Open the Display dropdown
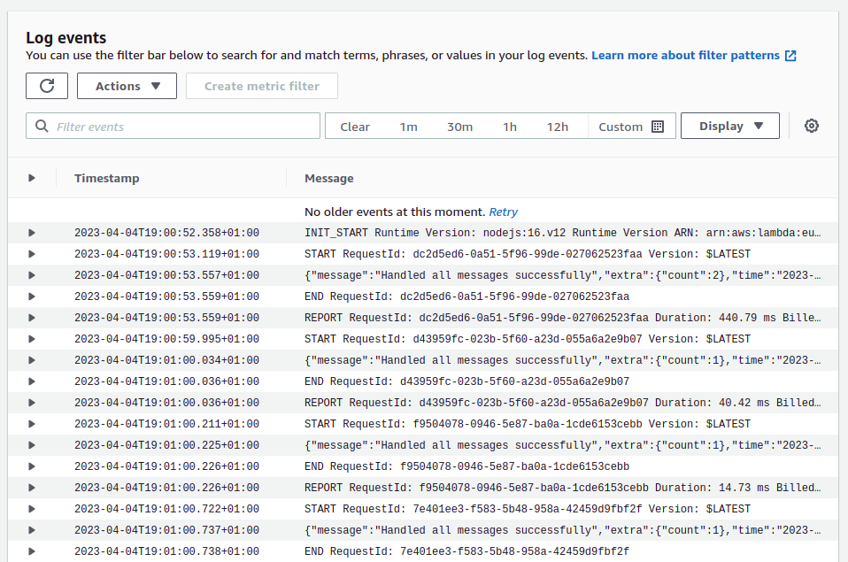The width and height of the screenshot is (848, 562). 729,126
